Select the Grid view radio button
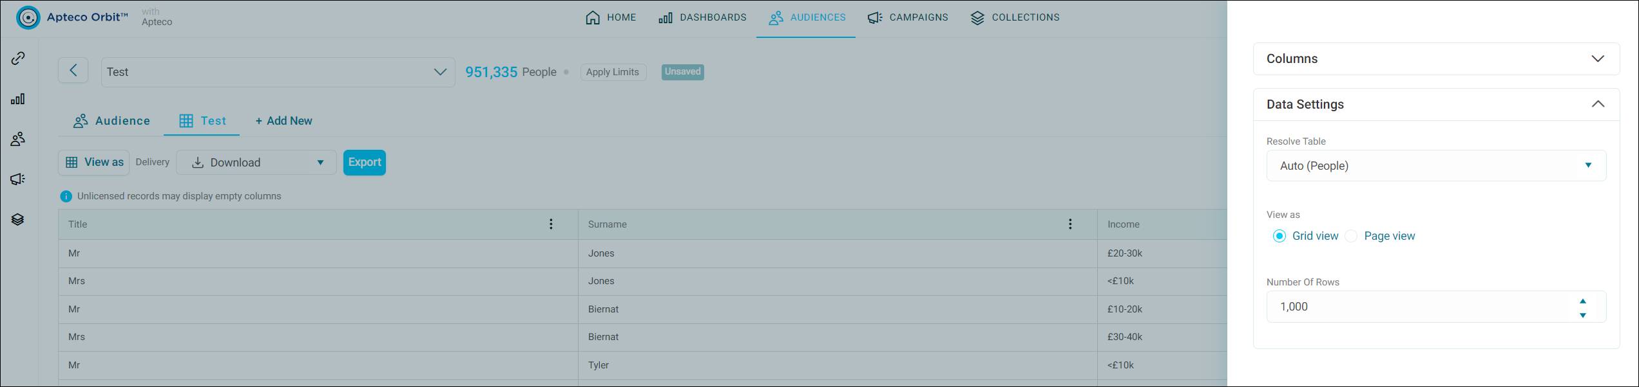Image resolution: width=1639 pixels, height=387 pixels. (1280, 236)
